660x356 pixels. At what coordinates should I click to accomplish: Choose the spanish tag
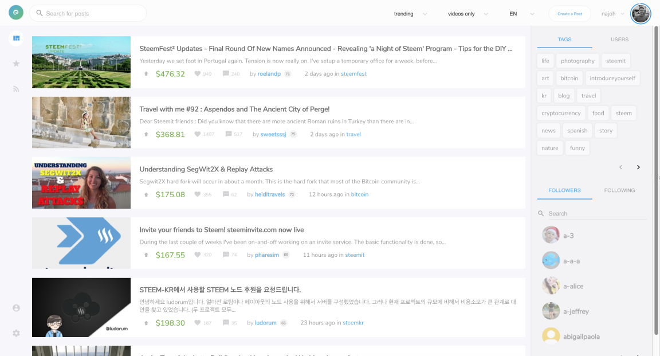coord(577,131)
